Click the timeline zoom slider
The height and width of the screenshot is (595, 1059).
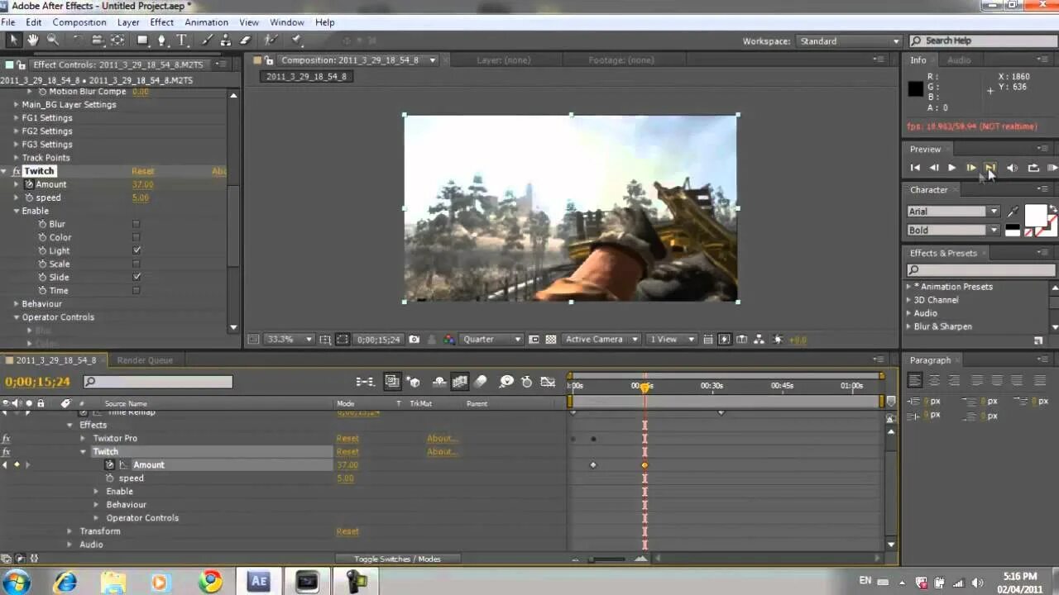[608, 559]
